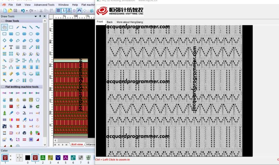Open the Redo history dropdown arrow
This screenshot has width=279, height=165.
tap(35, 11)
